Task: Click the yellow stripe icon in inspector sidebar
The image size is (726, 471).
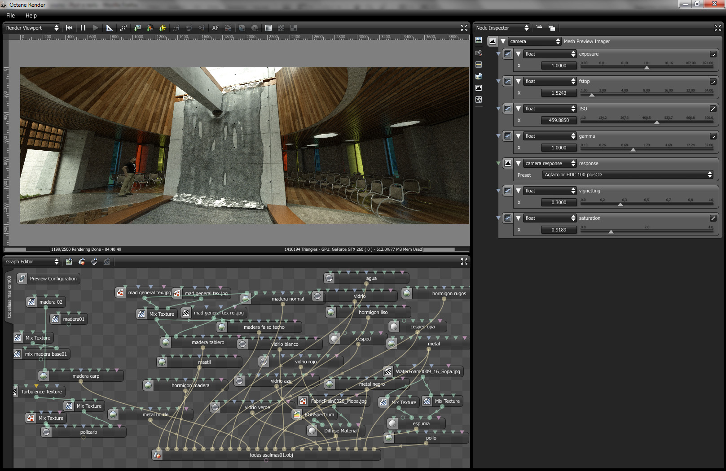Action: [x=479, y=65]
